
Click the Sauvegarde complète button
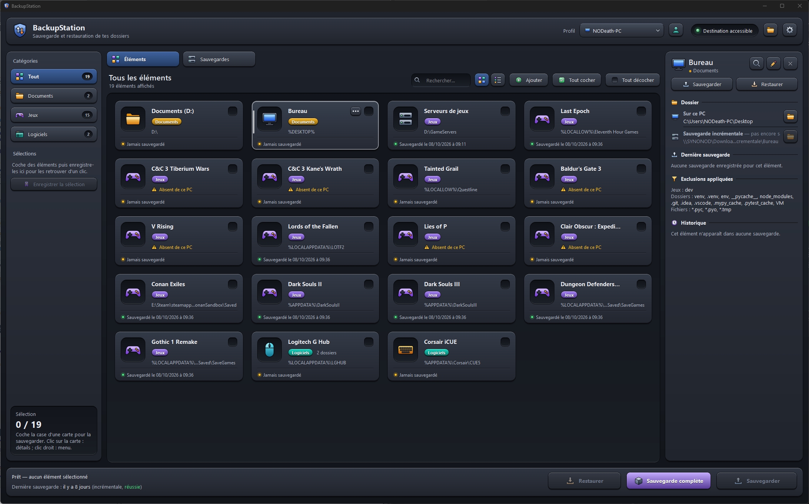(669, 481)
